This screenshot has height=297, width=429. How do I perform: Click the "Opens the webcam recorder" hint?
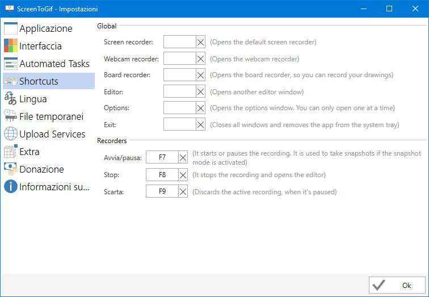click(254, 59)
